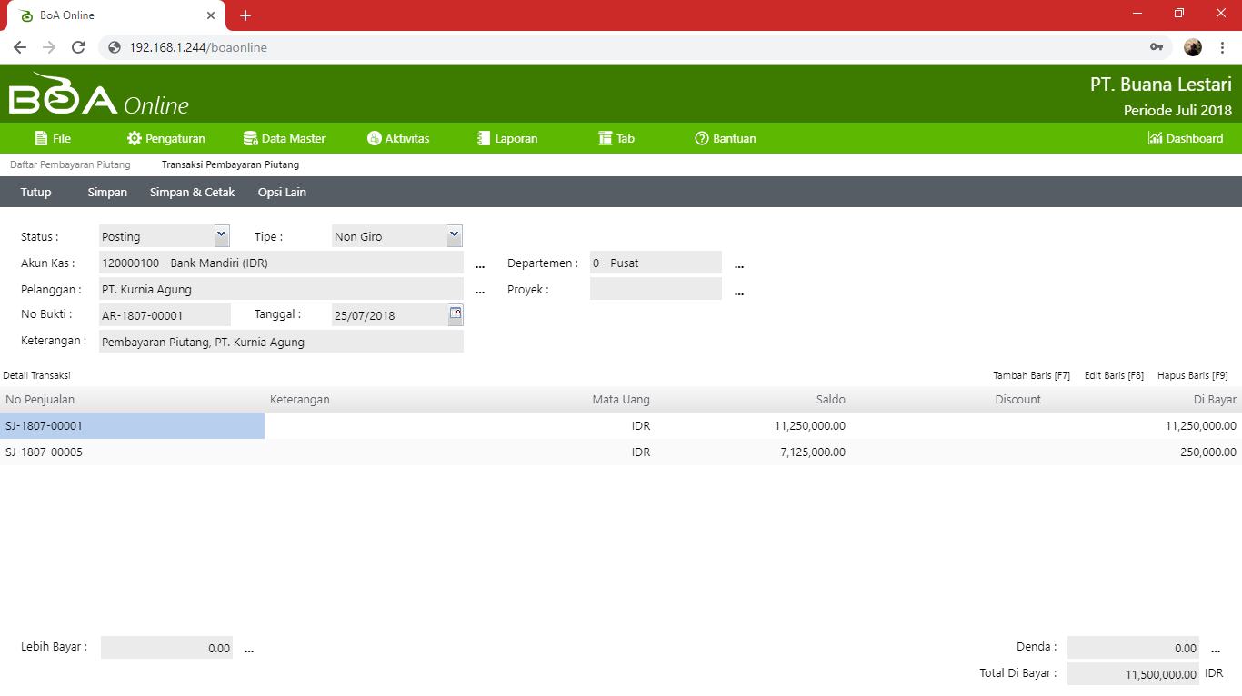Open the Pengaturan menu
1242x696 pixels.
(x=166, y=139)
